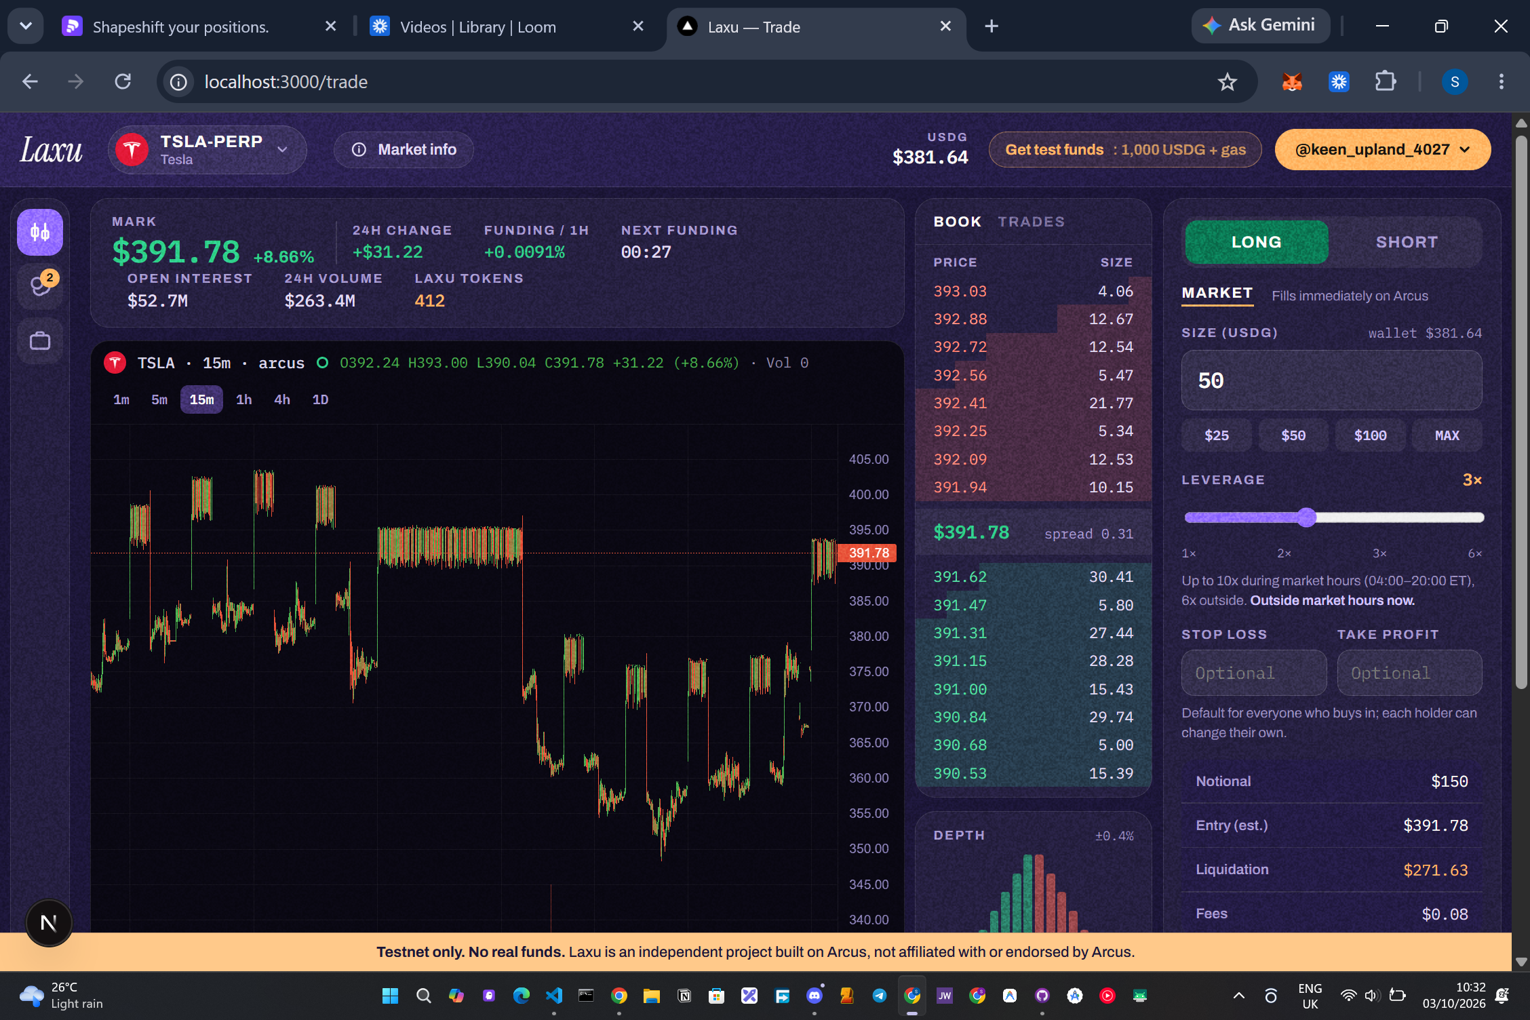
Task: Adjust the leverage slider handle
Action: [x=1307, y=517]
